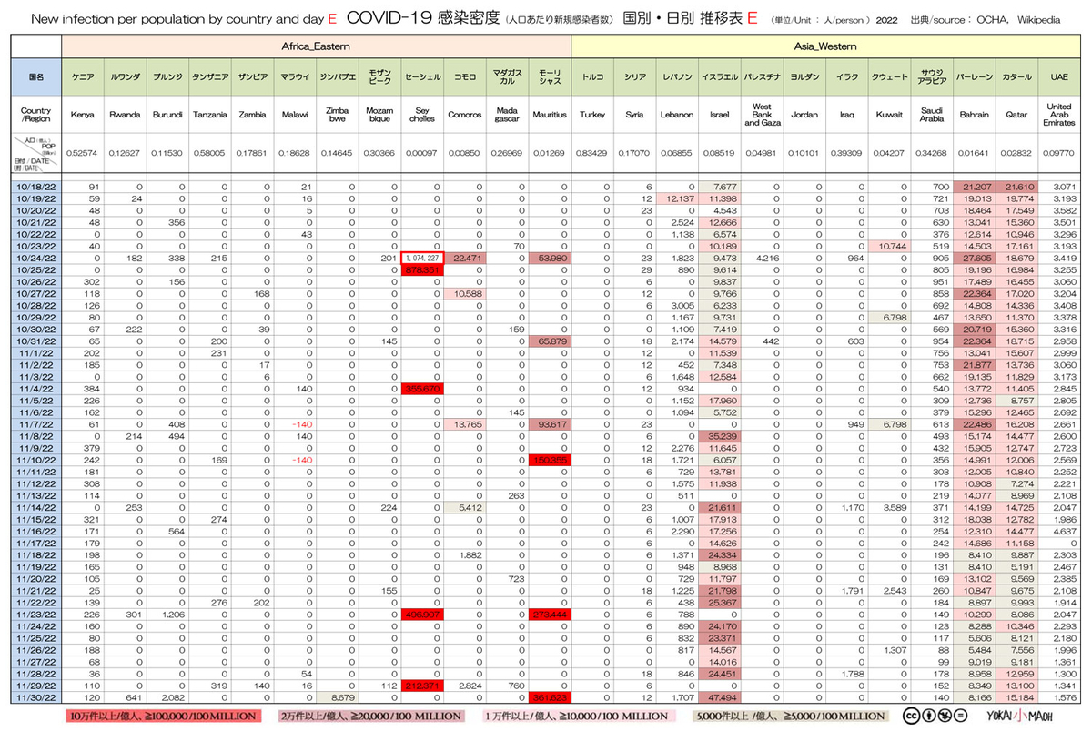Select the Comoros column header
The width and height of the screenshot is (1092, 732).
pos(464,115)
